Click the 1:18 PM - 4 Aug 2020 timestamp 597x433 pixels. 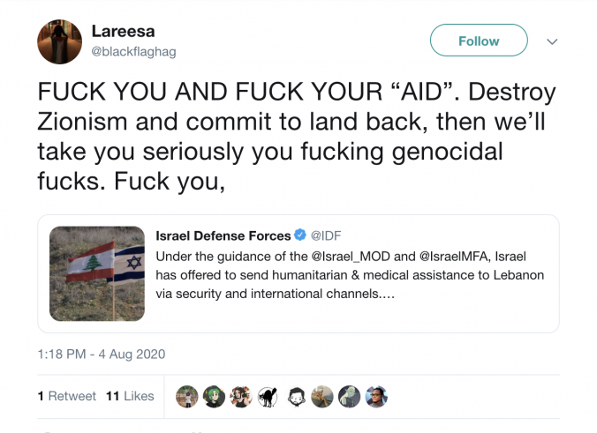click(102, 355)
